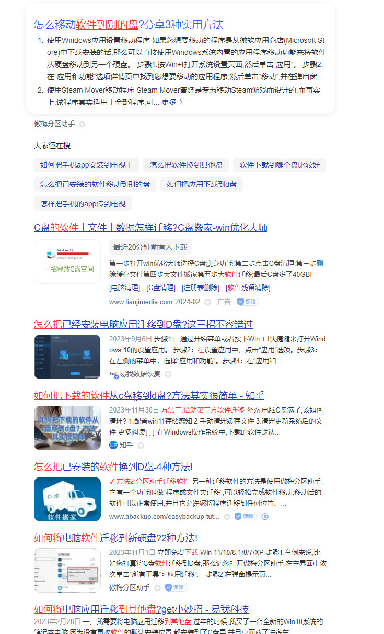Open sub-link [软件残留清除]
Image resolution: width=384 pixels, height=634 pixels.
coord(248,287)
